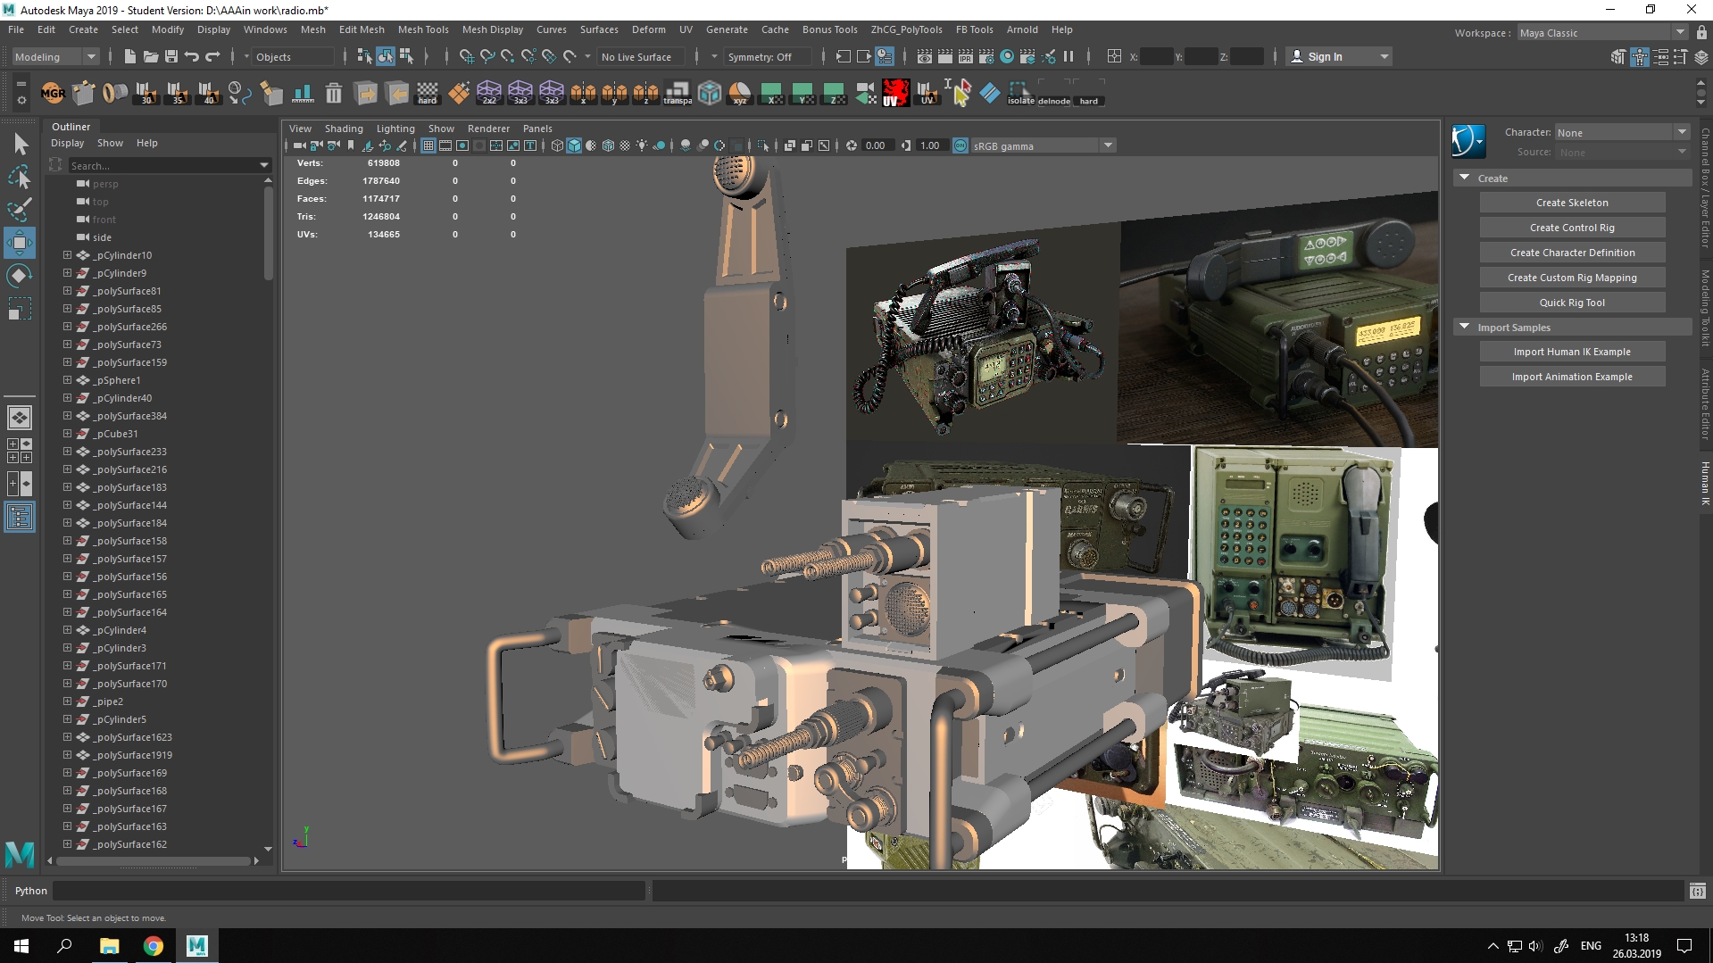The height and width of the screenshot is (963, 1713).
Task: Click the isolate shelf button
Action: pos(1020,93)
